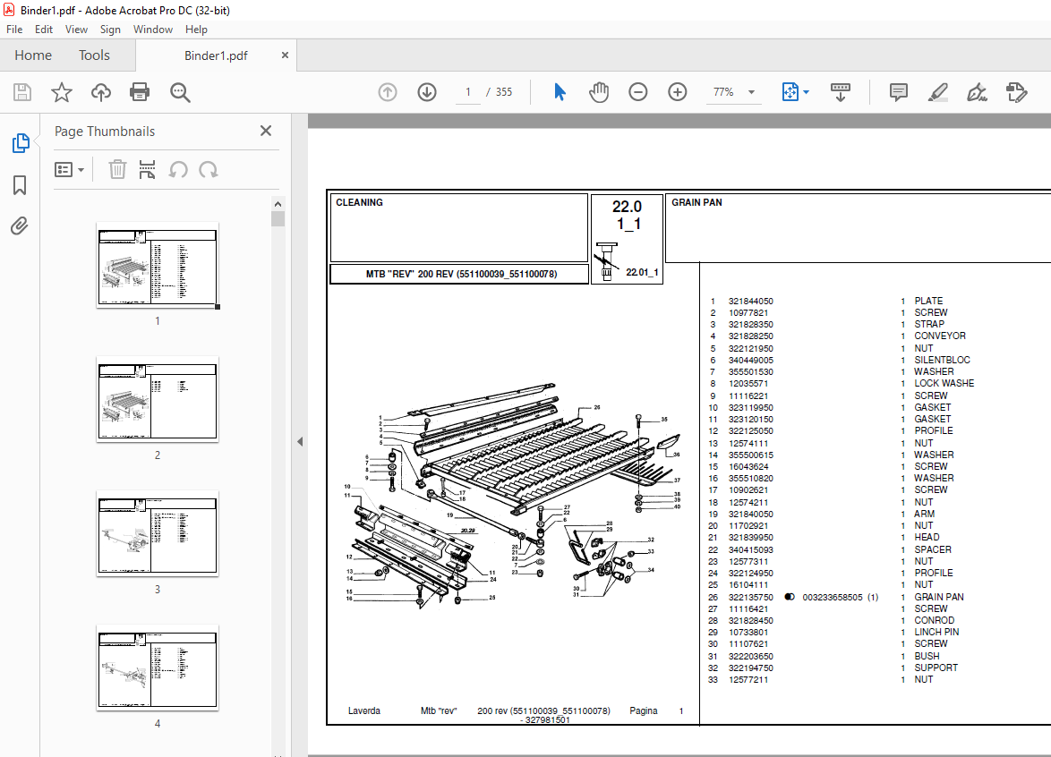Choose the Selection arrow tool
The width and height of the screenshot is (1051, 757).
(560, 92)
